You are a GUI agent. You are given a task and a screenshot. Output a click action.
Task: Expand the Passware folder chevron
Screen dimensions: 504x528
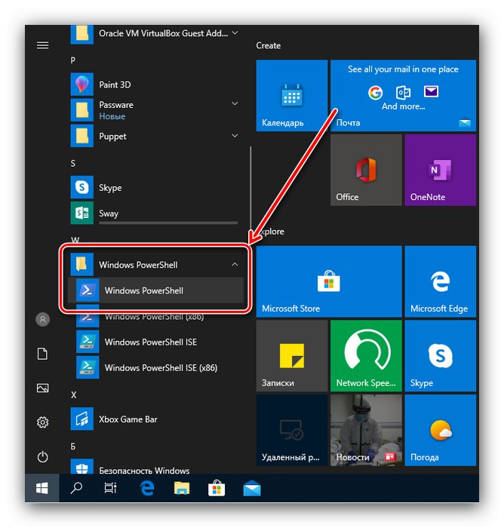(x=235, y=103)
